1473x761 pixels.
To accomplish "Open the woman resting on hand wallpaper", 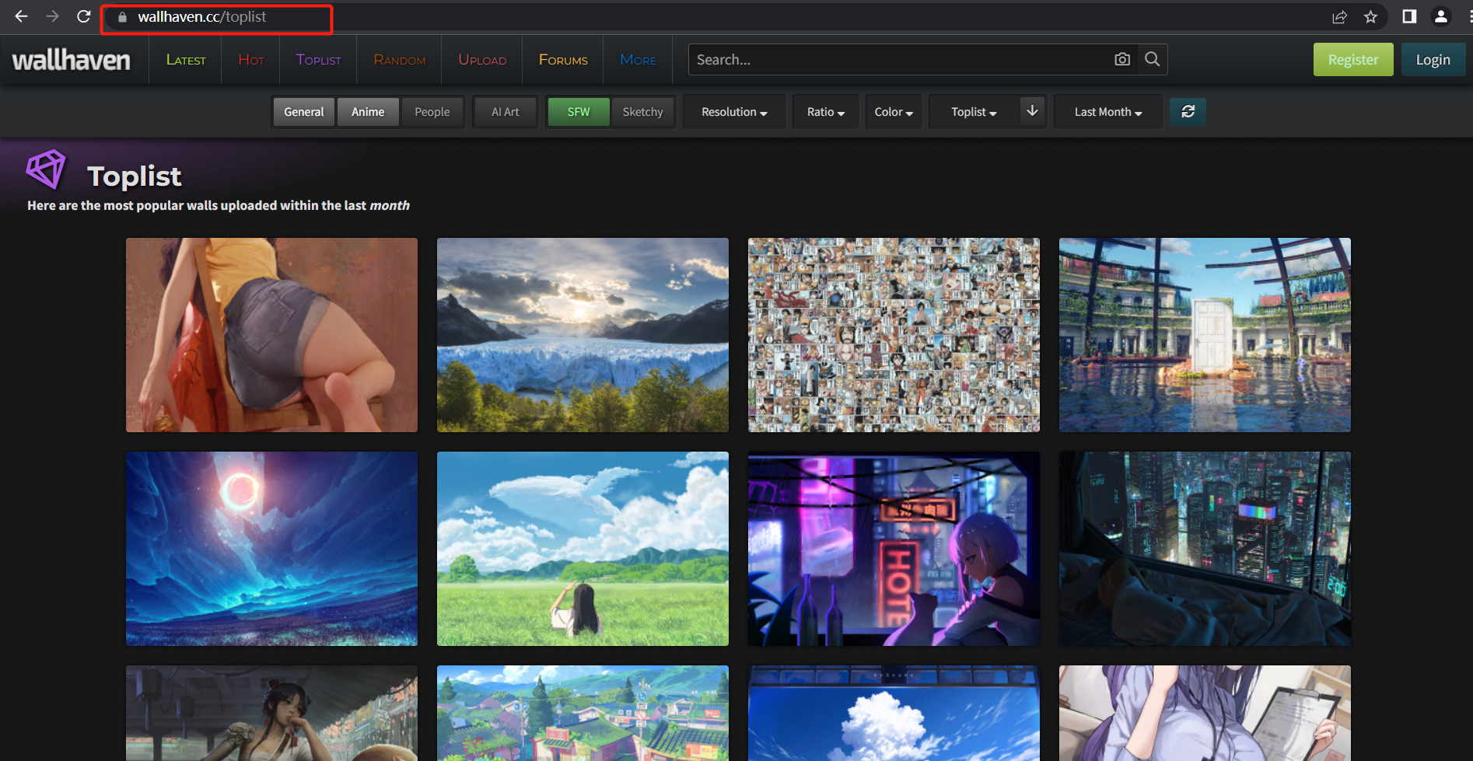I will (x=271, y=713).
